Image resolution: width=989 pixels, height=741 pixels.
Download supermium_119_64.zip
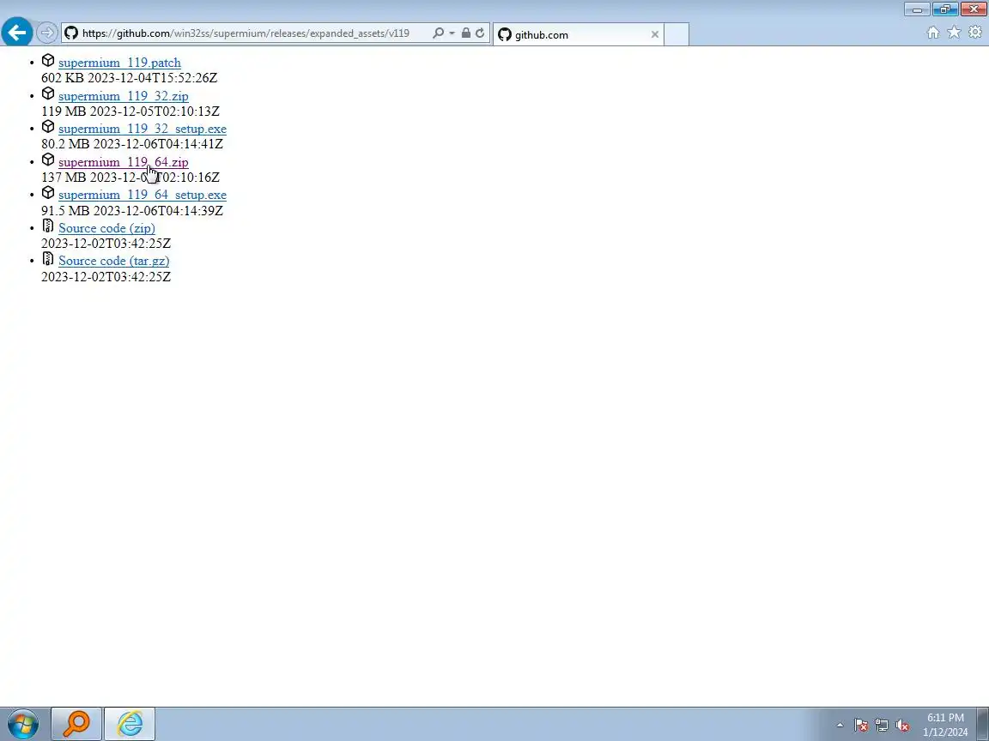[124, 162]
